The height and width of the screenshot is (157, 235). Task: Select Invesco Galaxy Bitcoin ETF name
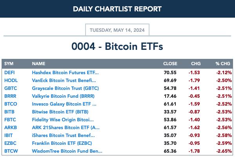[64, 104]
